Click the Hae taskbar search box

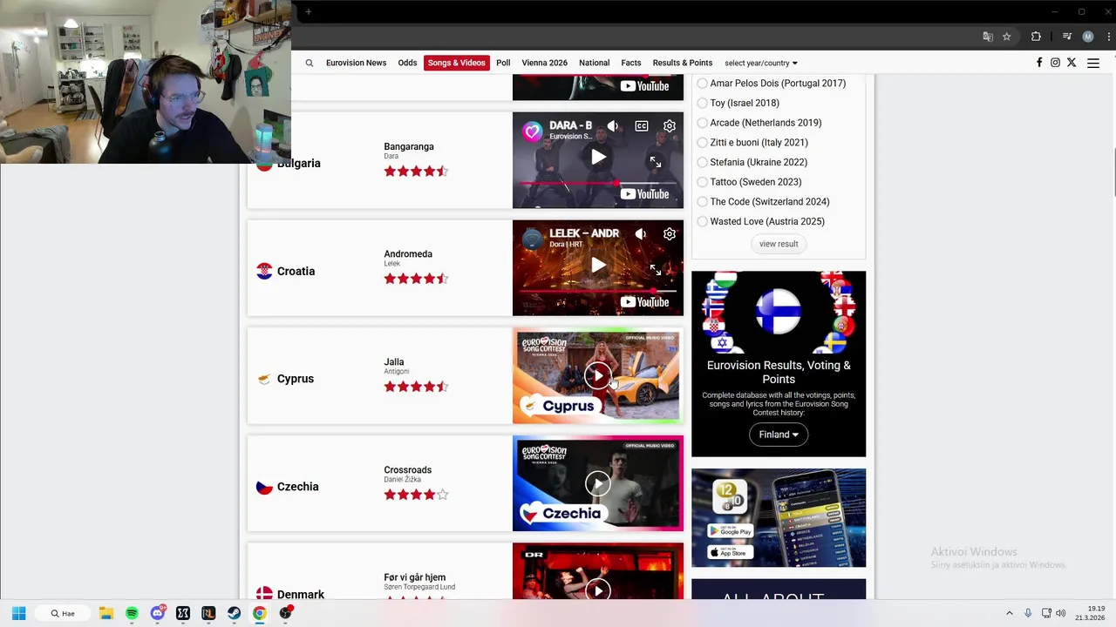65,613
